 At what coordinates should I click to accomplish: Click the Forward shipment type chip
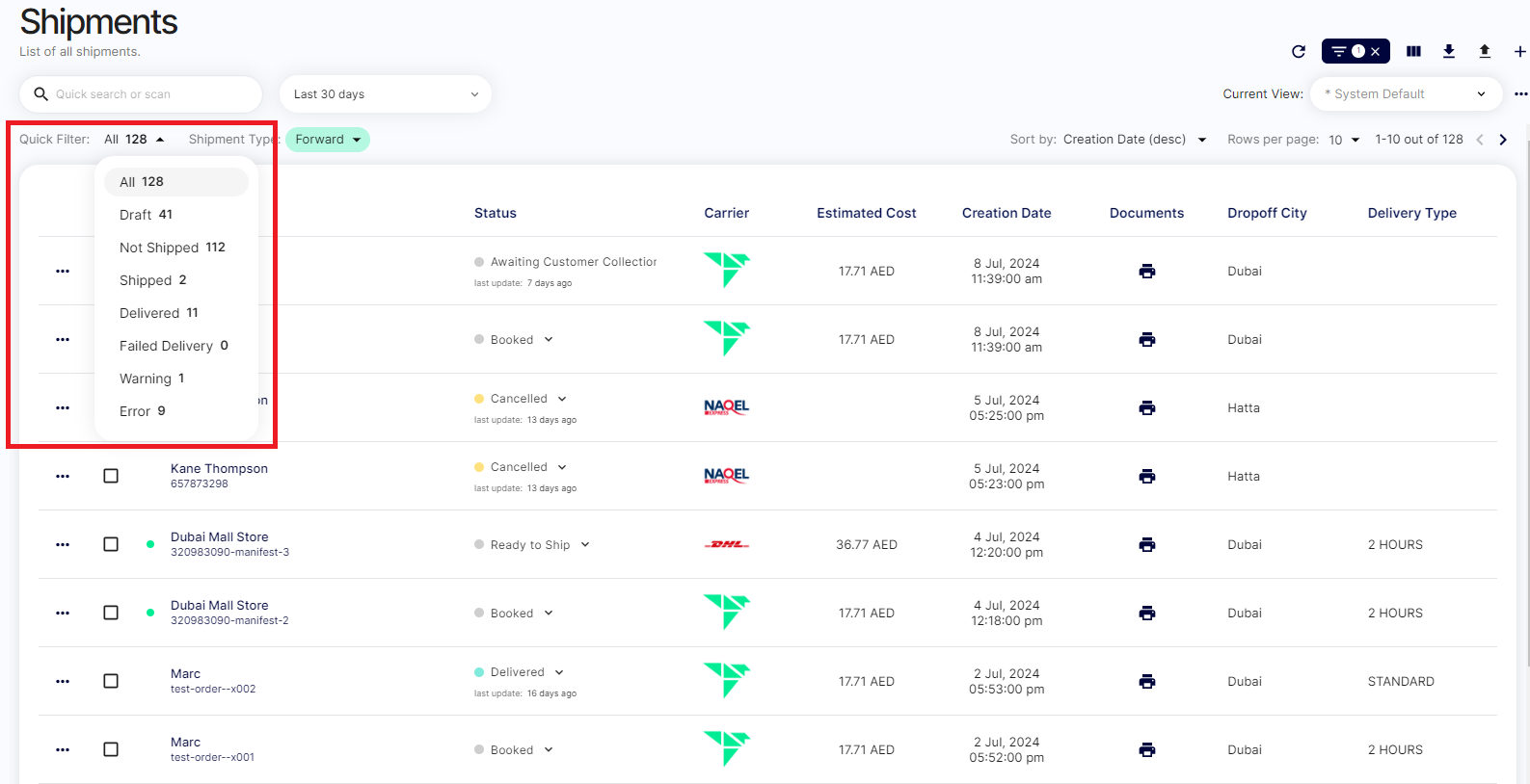327,140
